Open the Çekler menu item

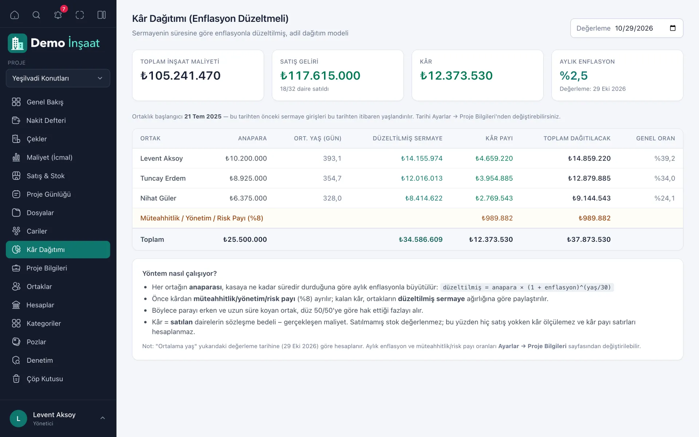coord(58,139)
